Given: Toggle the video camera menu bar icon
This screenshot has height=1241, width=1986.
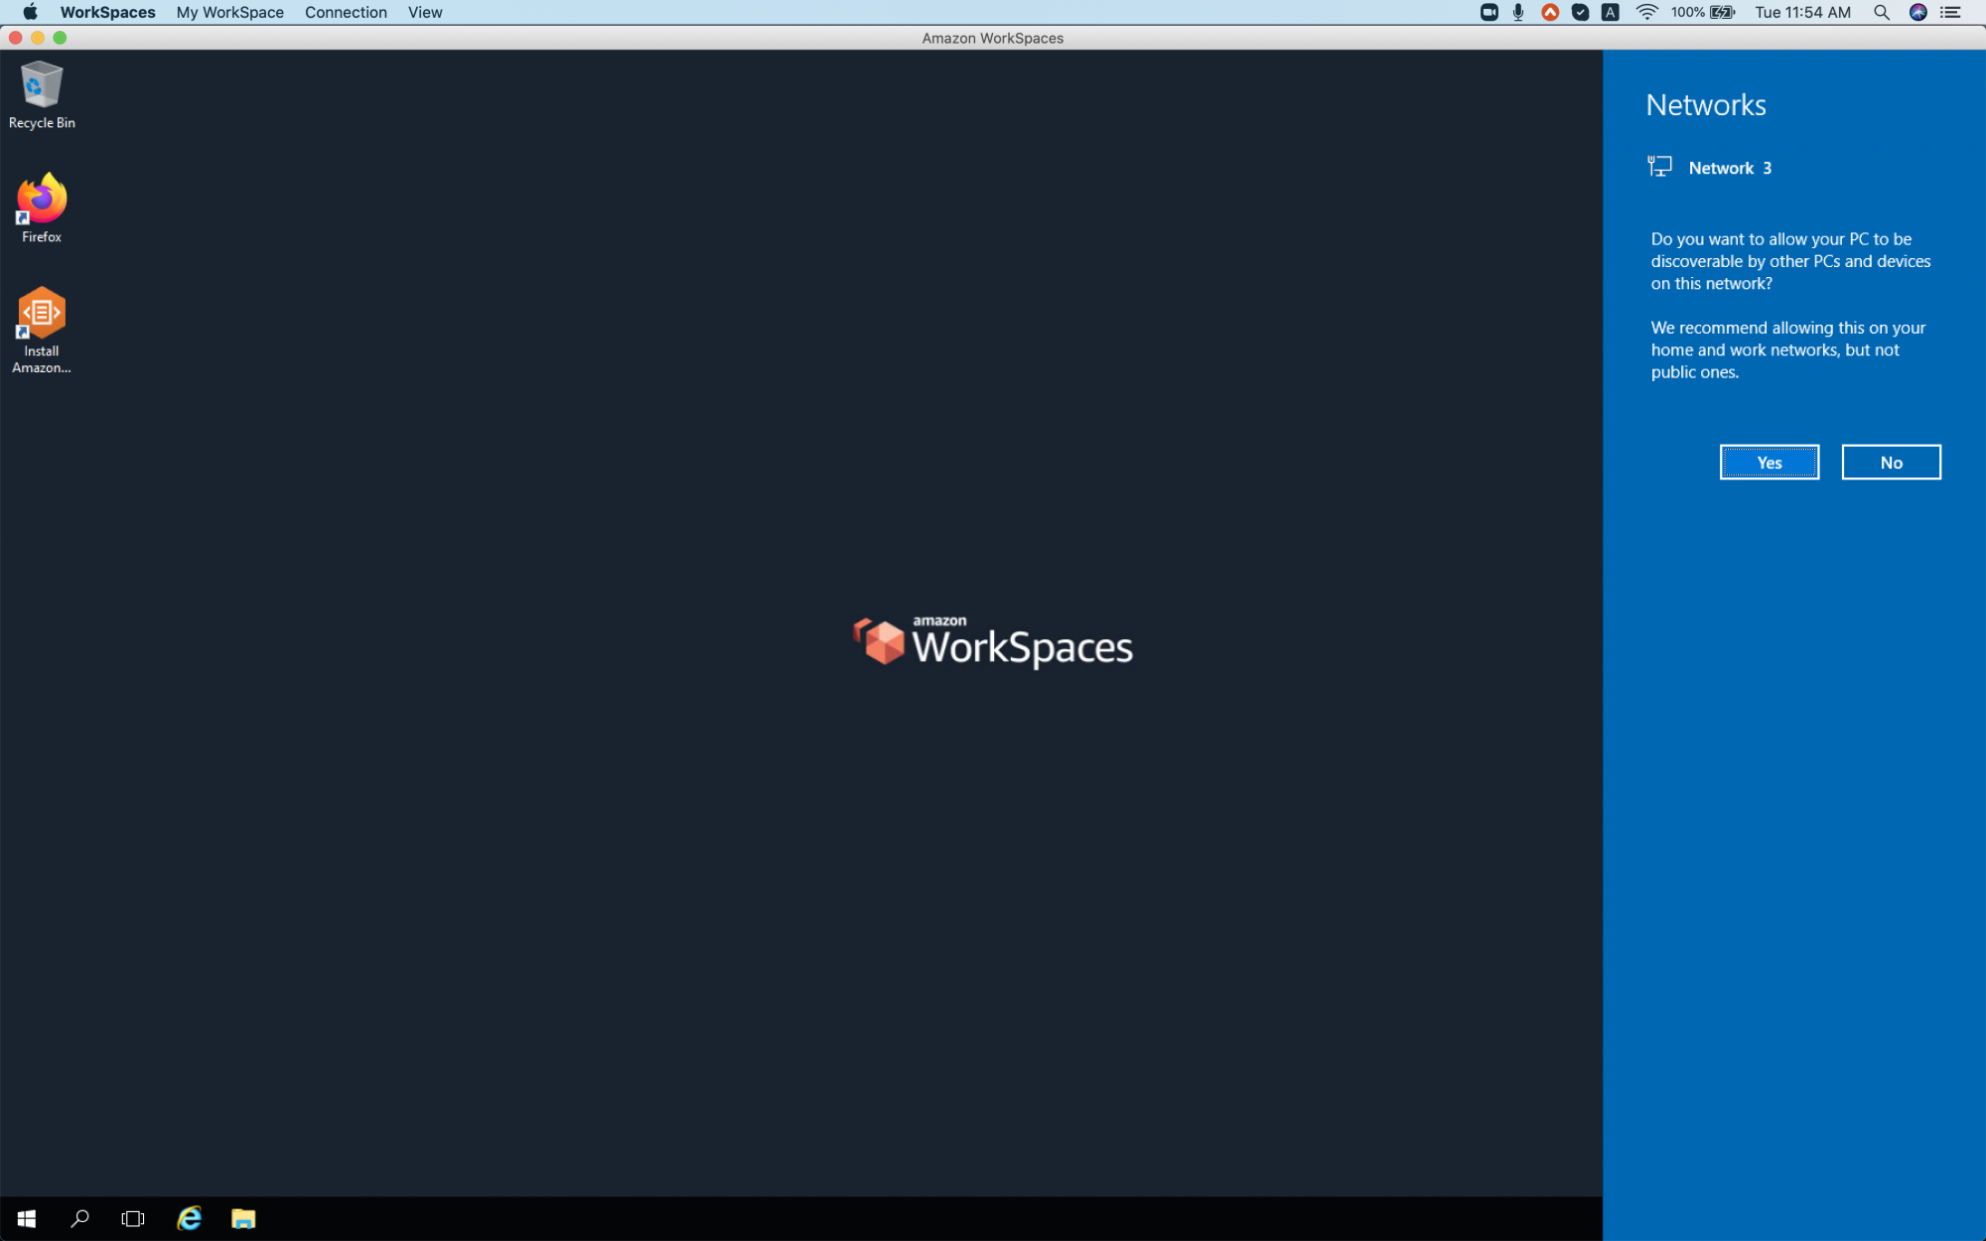Looking at the screenshot, I should click(1488, 12).
